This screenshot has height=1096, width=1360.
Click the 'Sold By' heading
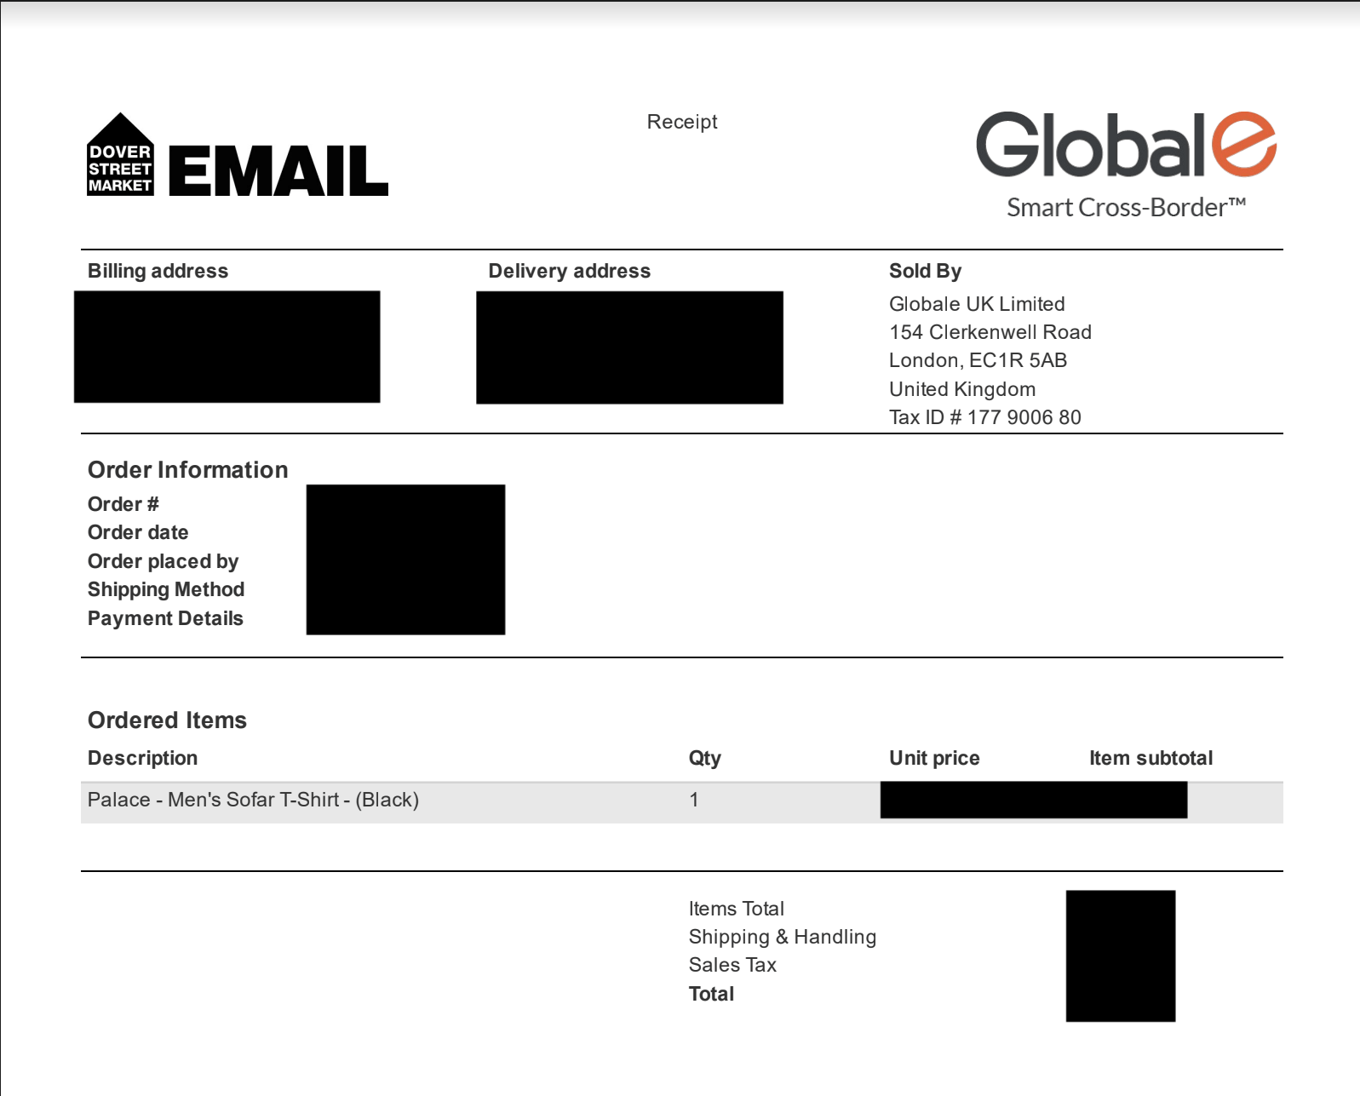pos(926,271)
